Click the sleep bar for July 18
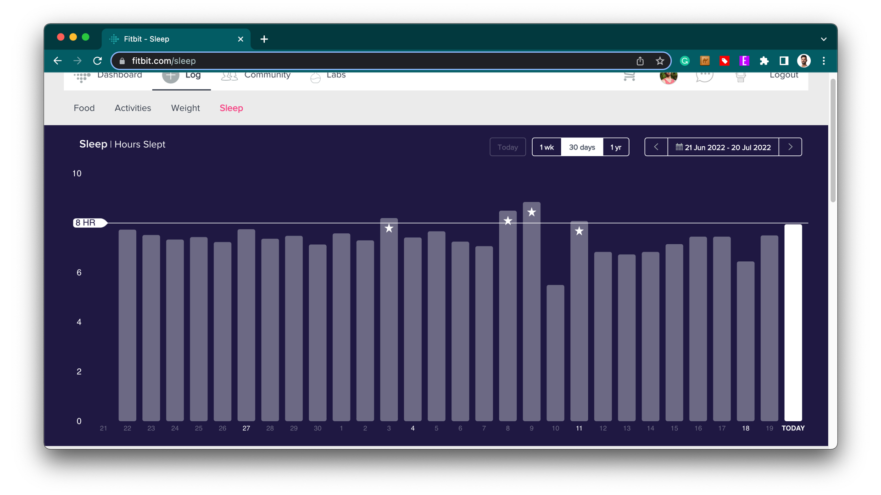 coord(746,341)
